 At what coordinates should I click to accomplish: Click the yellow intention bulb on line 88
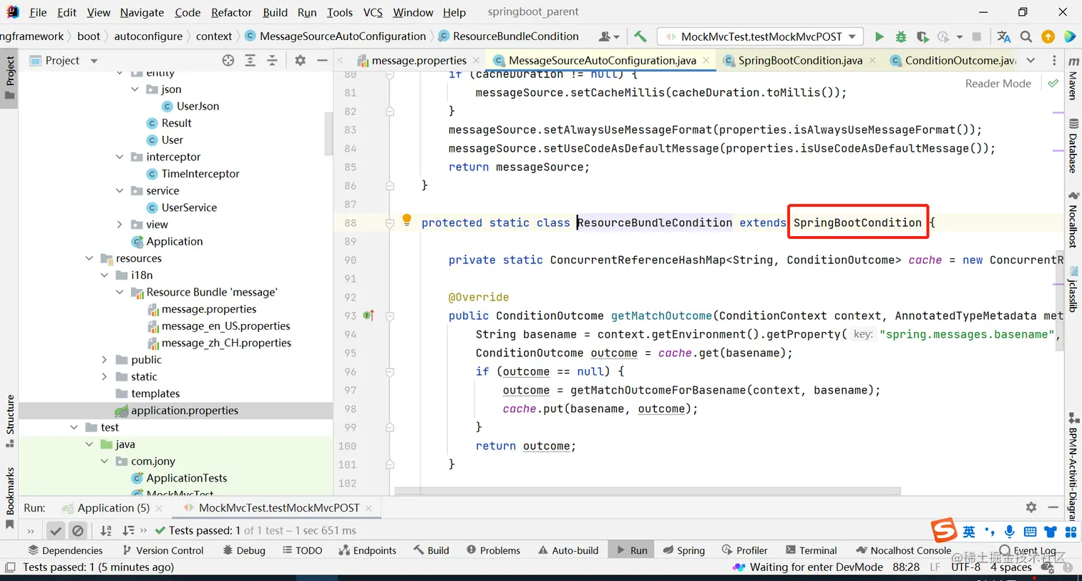[407, 220]
